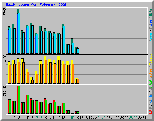Select the yellow visits bar for day 12
The width and height of the screenshot is (154, 121).
pos(58,58)
